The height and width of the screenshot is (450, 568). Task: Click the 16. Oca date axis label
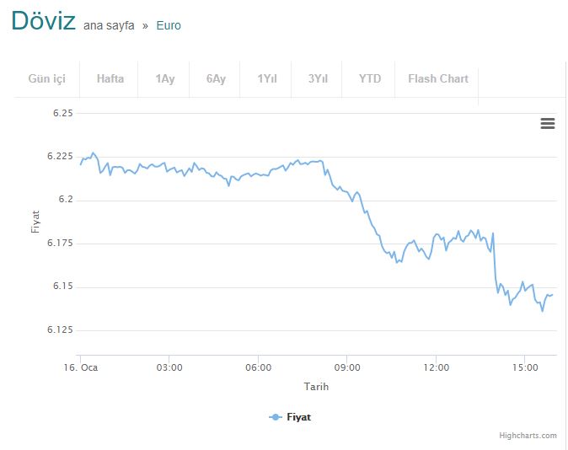point(81,367)
